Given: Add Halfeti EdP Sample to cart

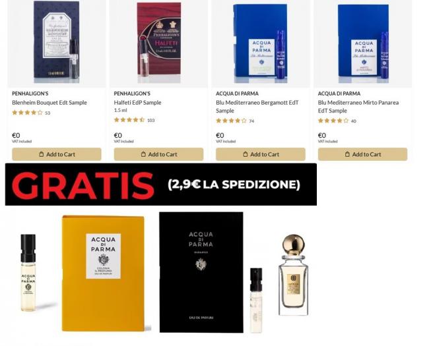Looking at the screenshot, I should pyautogui.click(x=158, y=154).
